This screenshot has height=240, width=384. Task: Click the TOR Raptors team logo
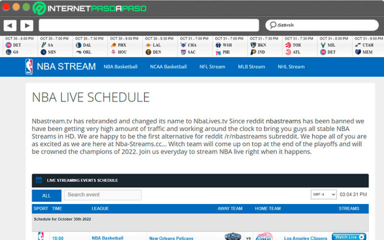point(288,45)
